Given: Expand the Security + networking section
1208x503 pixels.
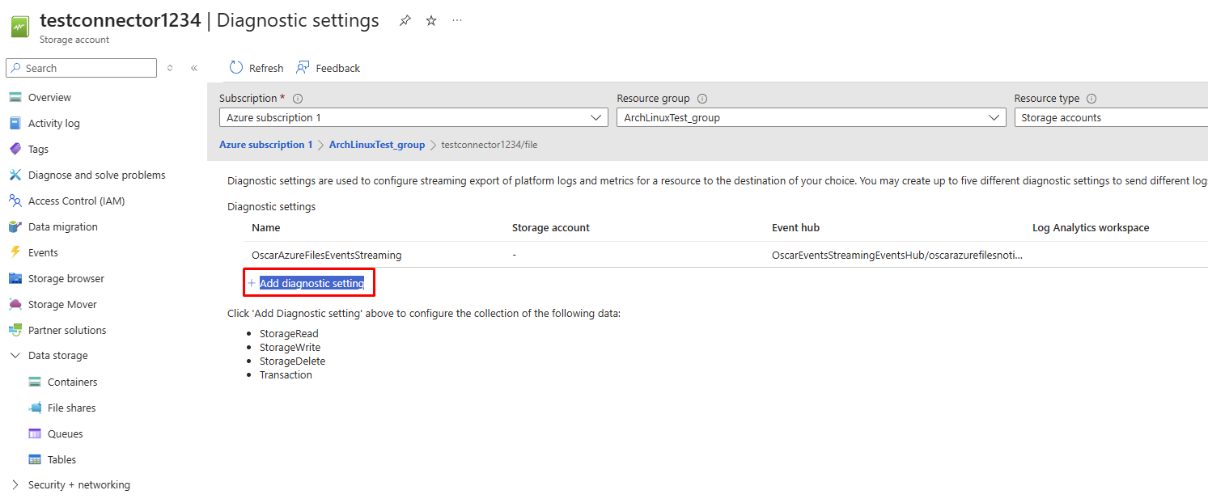Looking at the screenshot, I should pos(15,485).
